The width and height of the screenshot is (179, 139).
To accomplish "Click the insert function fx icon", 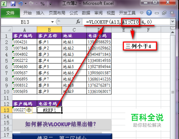I will pyautogui.click(x=78, y=22).
